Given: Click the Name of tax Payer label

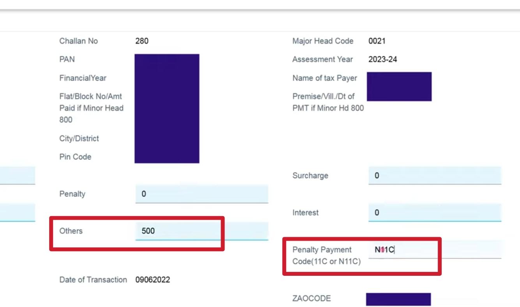Looking at the screenshot, I should (x=325, y=78).
